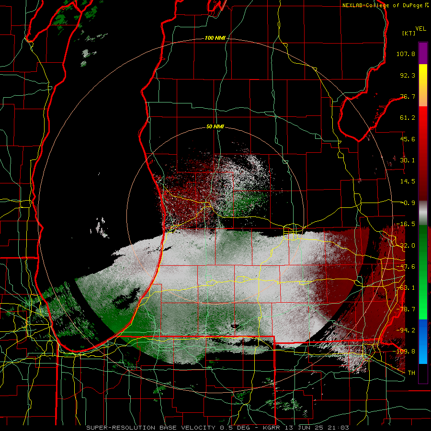Click the [KT] units label
Image resolution: width=431 pixels, height=431 pixels.
click(408, 33)
